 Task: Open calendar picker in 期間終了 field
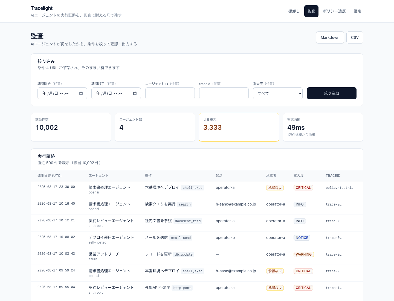pyautogui.click(x=135, y=93)
